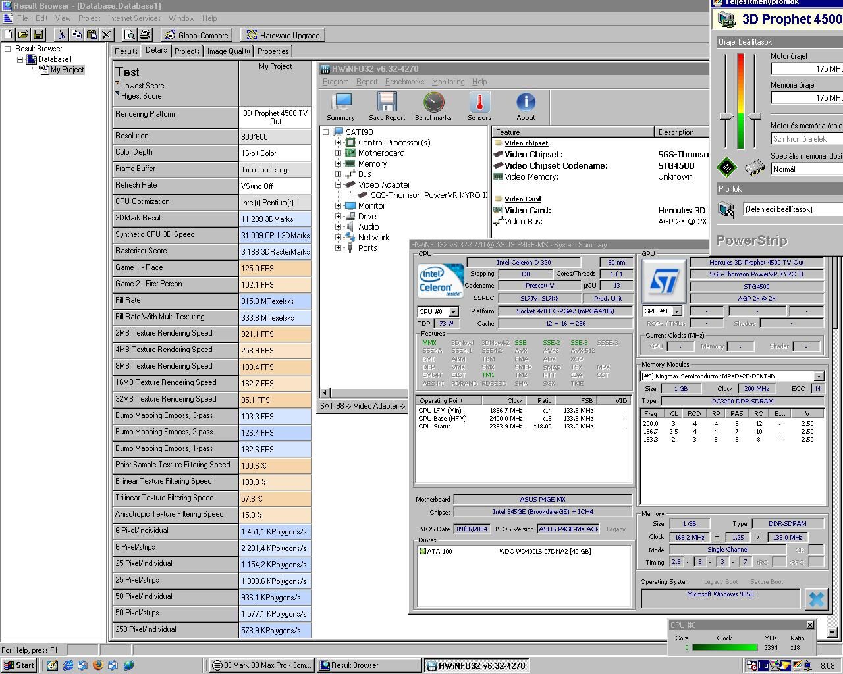The height and width of the screenshot is (674, 843).
Task: Select SGS-Thomson PowerVR KYRO II tree item
Action: (429, 195)
